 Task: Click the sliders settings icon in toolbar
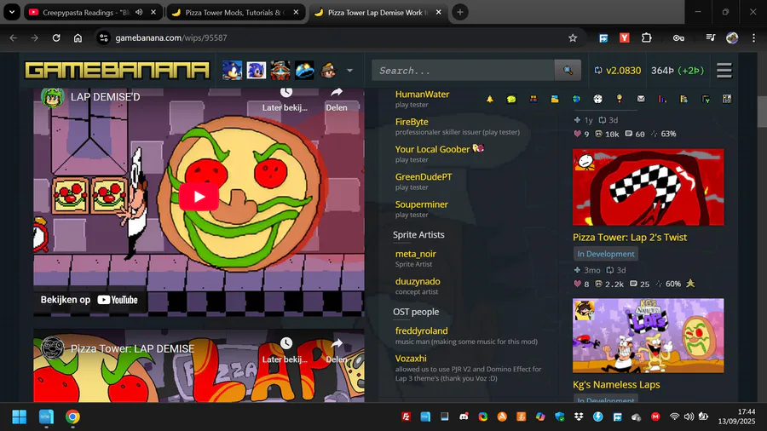coord(727,99)
